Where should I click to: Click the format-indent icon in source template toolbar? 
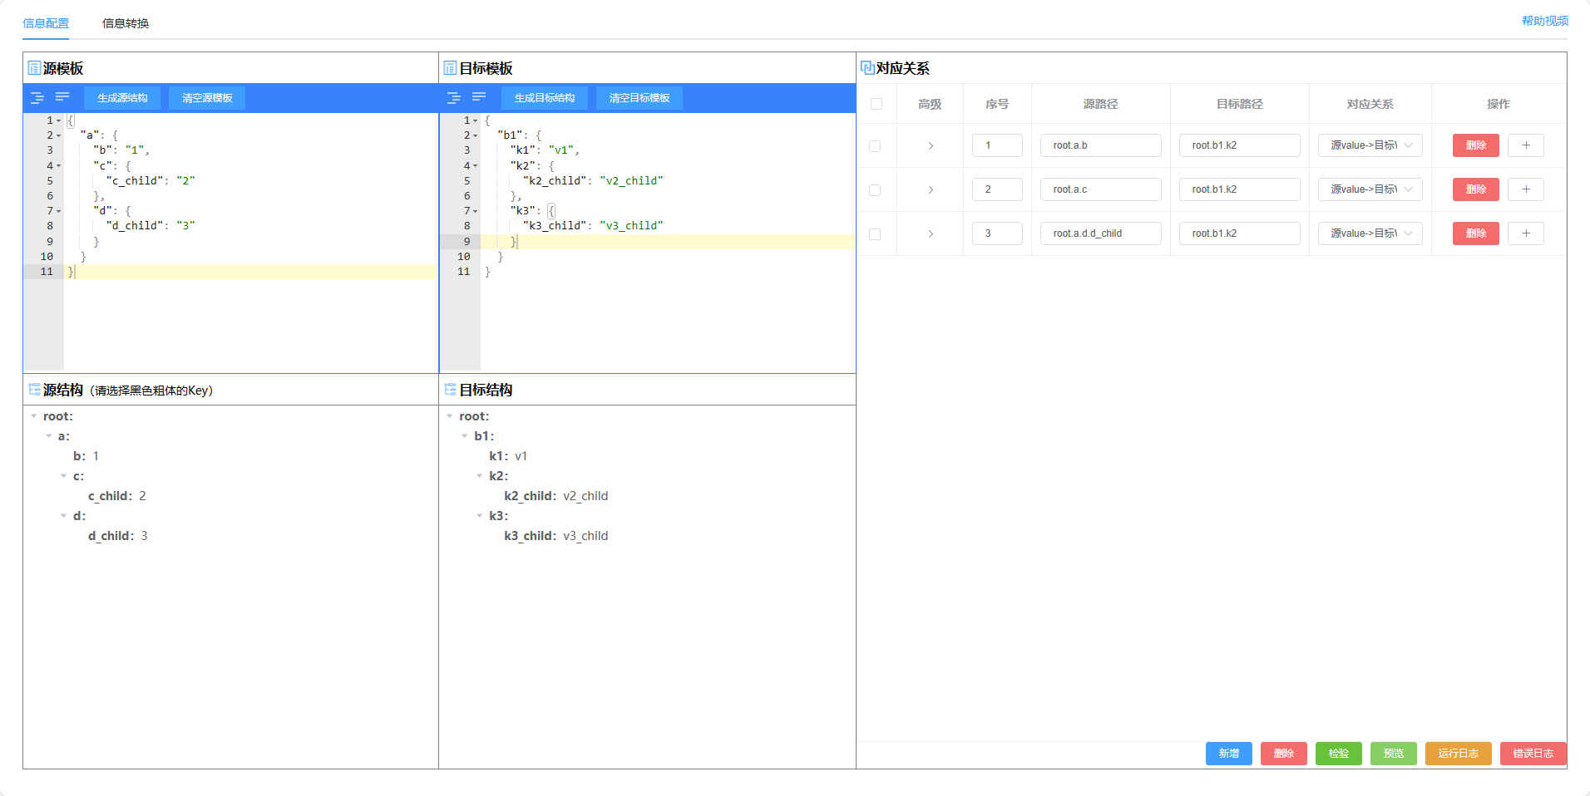click(37, 98)
